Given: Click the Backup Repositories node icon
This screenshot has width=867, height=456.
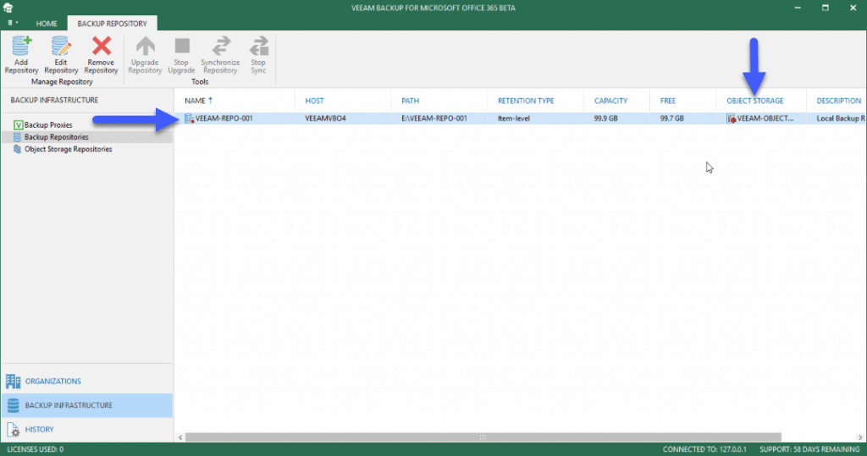Looking at the screenshot, I should pos(17,137).
